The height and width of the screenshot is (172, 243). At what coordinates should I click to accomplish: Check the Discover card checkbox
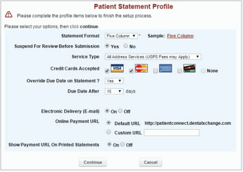[180, 71]
